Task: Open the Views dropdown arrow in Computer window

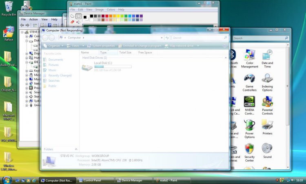Action: [83, 46]
